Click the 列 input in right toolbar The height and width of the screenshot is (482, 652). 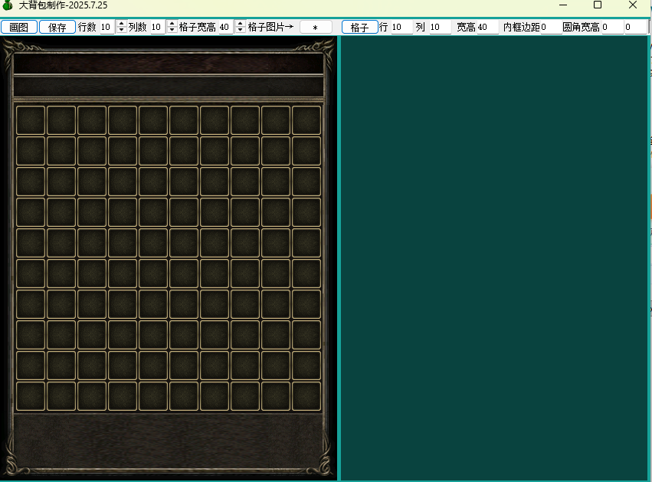coord(440,27)
